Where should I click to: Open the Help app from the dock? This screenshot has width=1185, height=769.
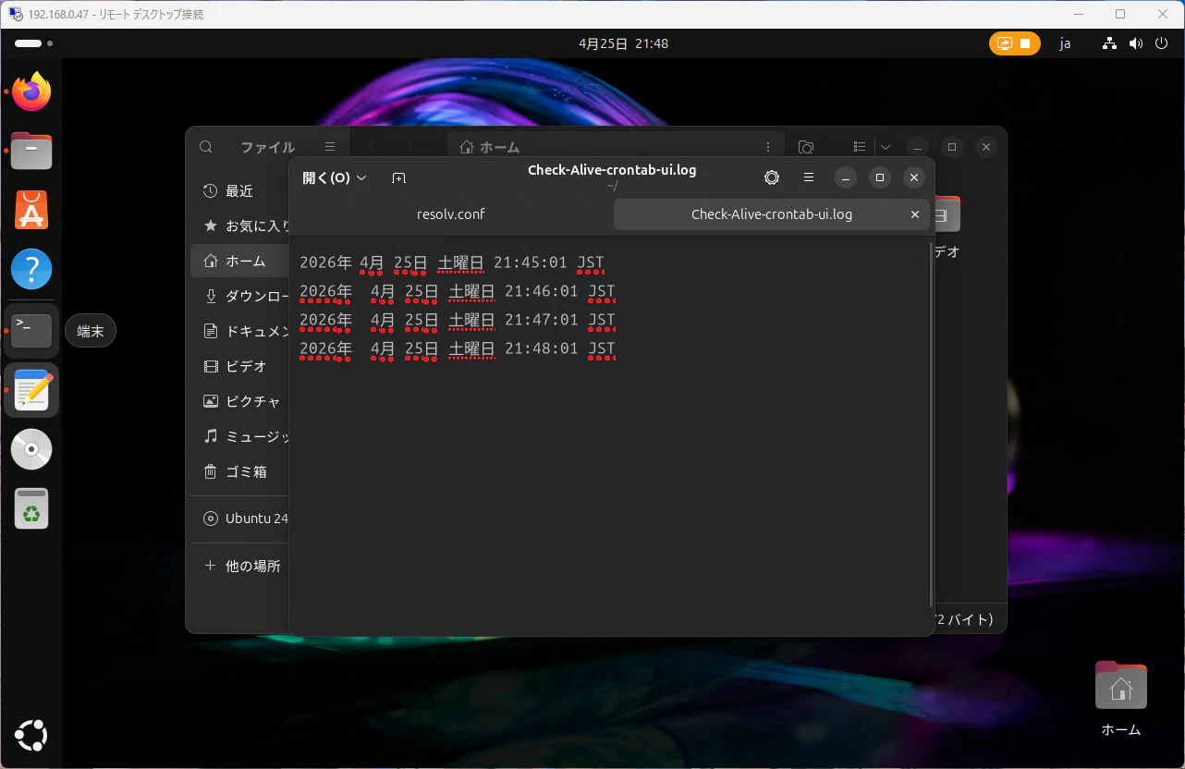point(31,270)
